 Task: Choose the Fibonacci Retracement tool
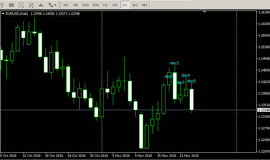pos(21,5)
